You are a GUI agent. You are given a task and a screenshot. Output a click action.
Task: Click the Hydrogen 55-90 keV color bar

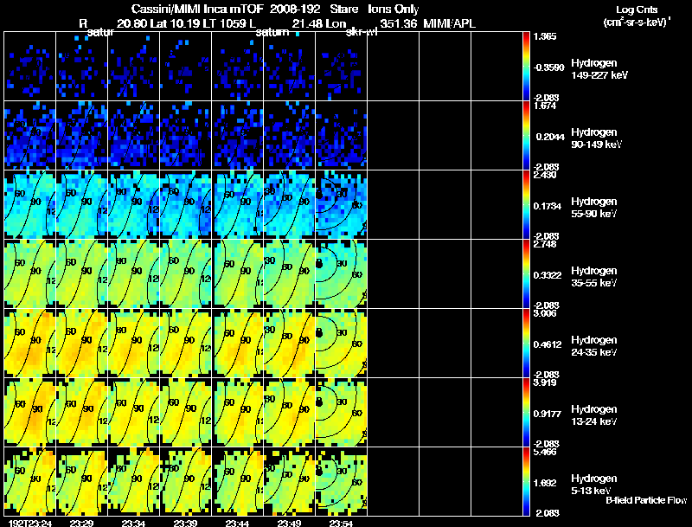(x=526, y=205)
